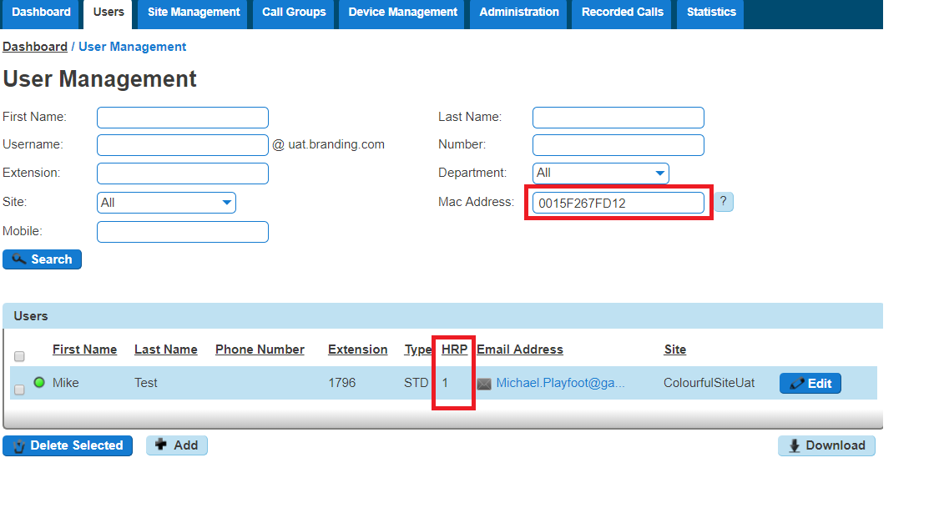Click the STD type cell
Image resolution: width=934 pixels, height=513 pixels.
coord(416,383)
